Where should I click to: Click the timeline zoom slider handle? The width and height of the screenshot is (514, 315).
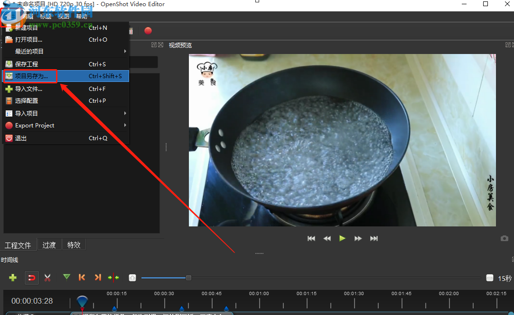pos(188,278)
